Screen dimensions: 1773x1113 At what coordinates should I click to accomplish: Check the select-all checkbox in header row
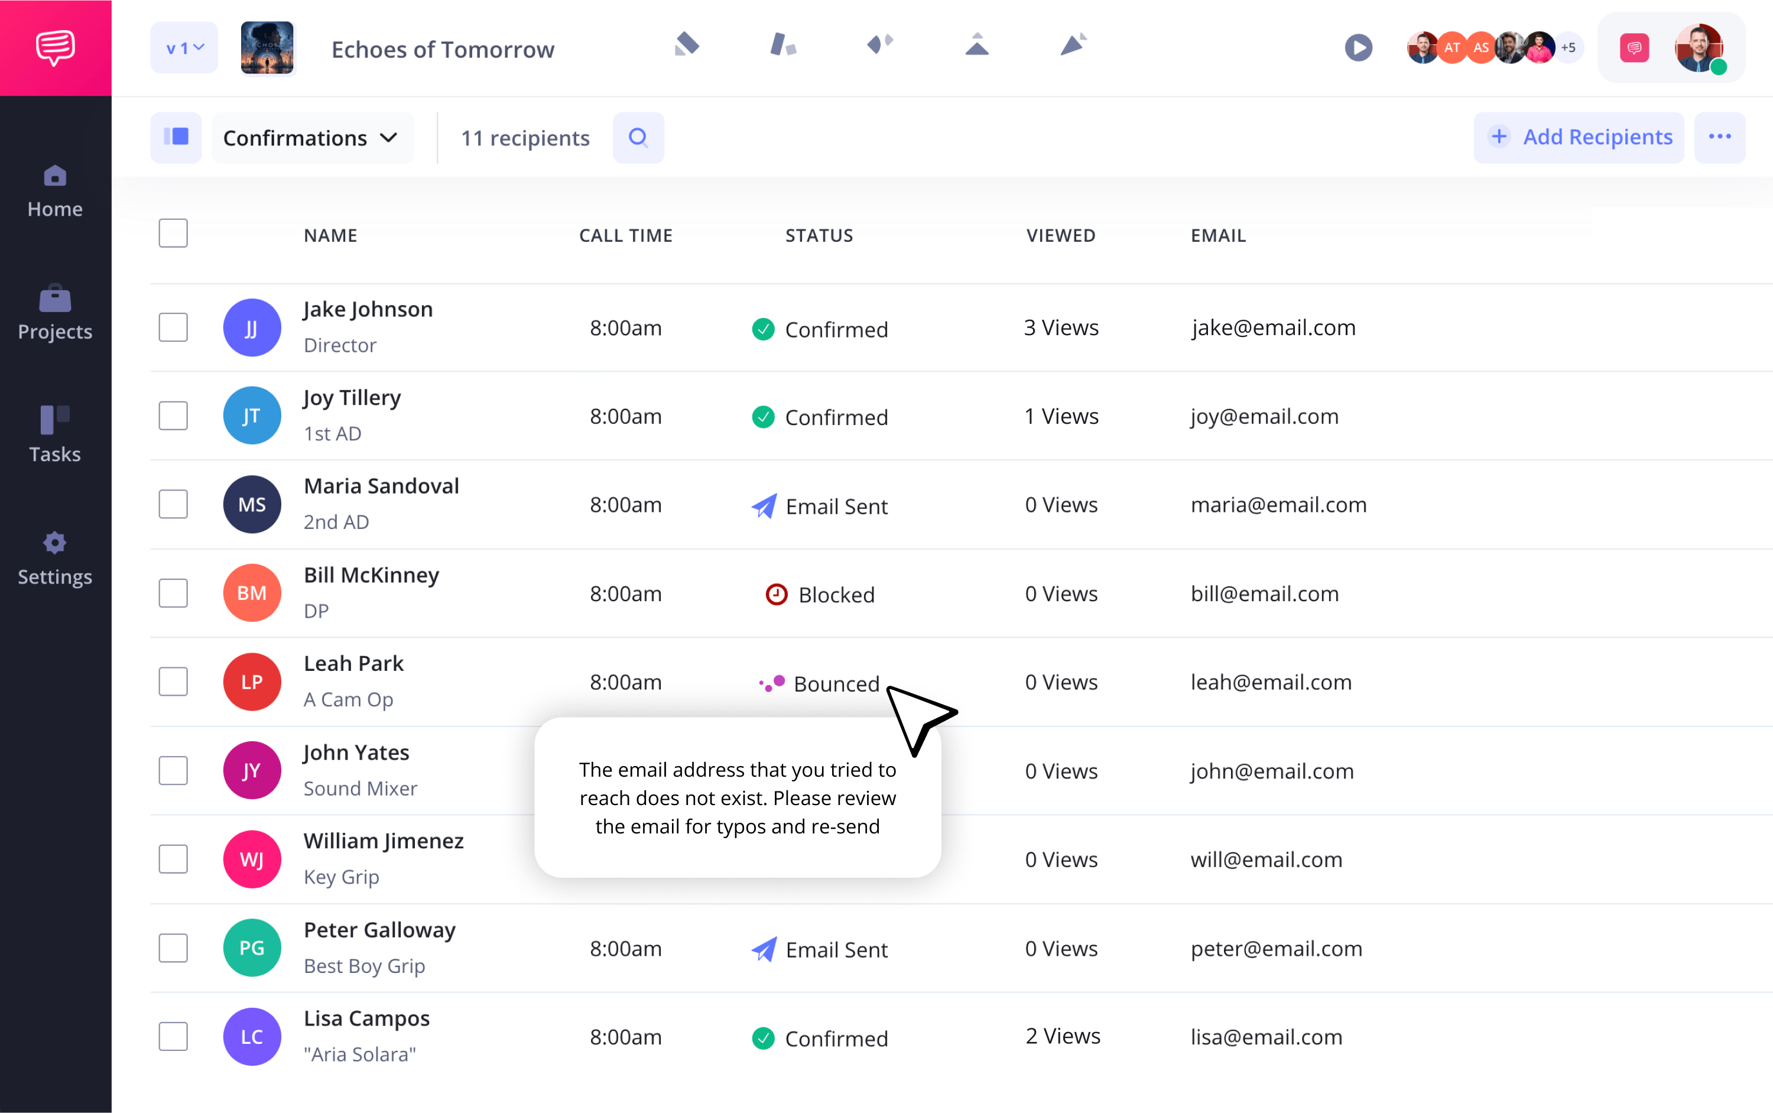[x=173, y=233]
